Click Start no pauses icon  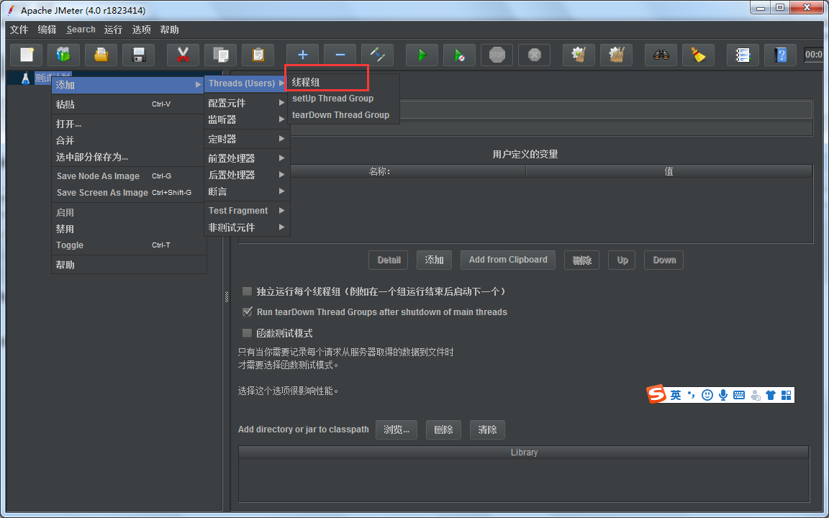pyautogui.click(x=459, y=55)
